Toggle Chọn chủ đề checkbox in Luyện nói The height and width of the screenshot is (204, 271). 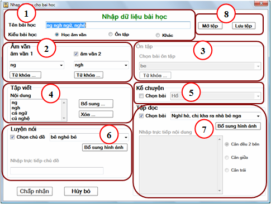12,137
